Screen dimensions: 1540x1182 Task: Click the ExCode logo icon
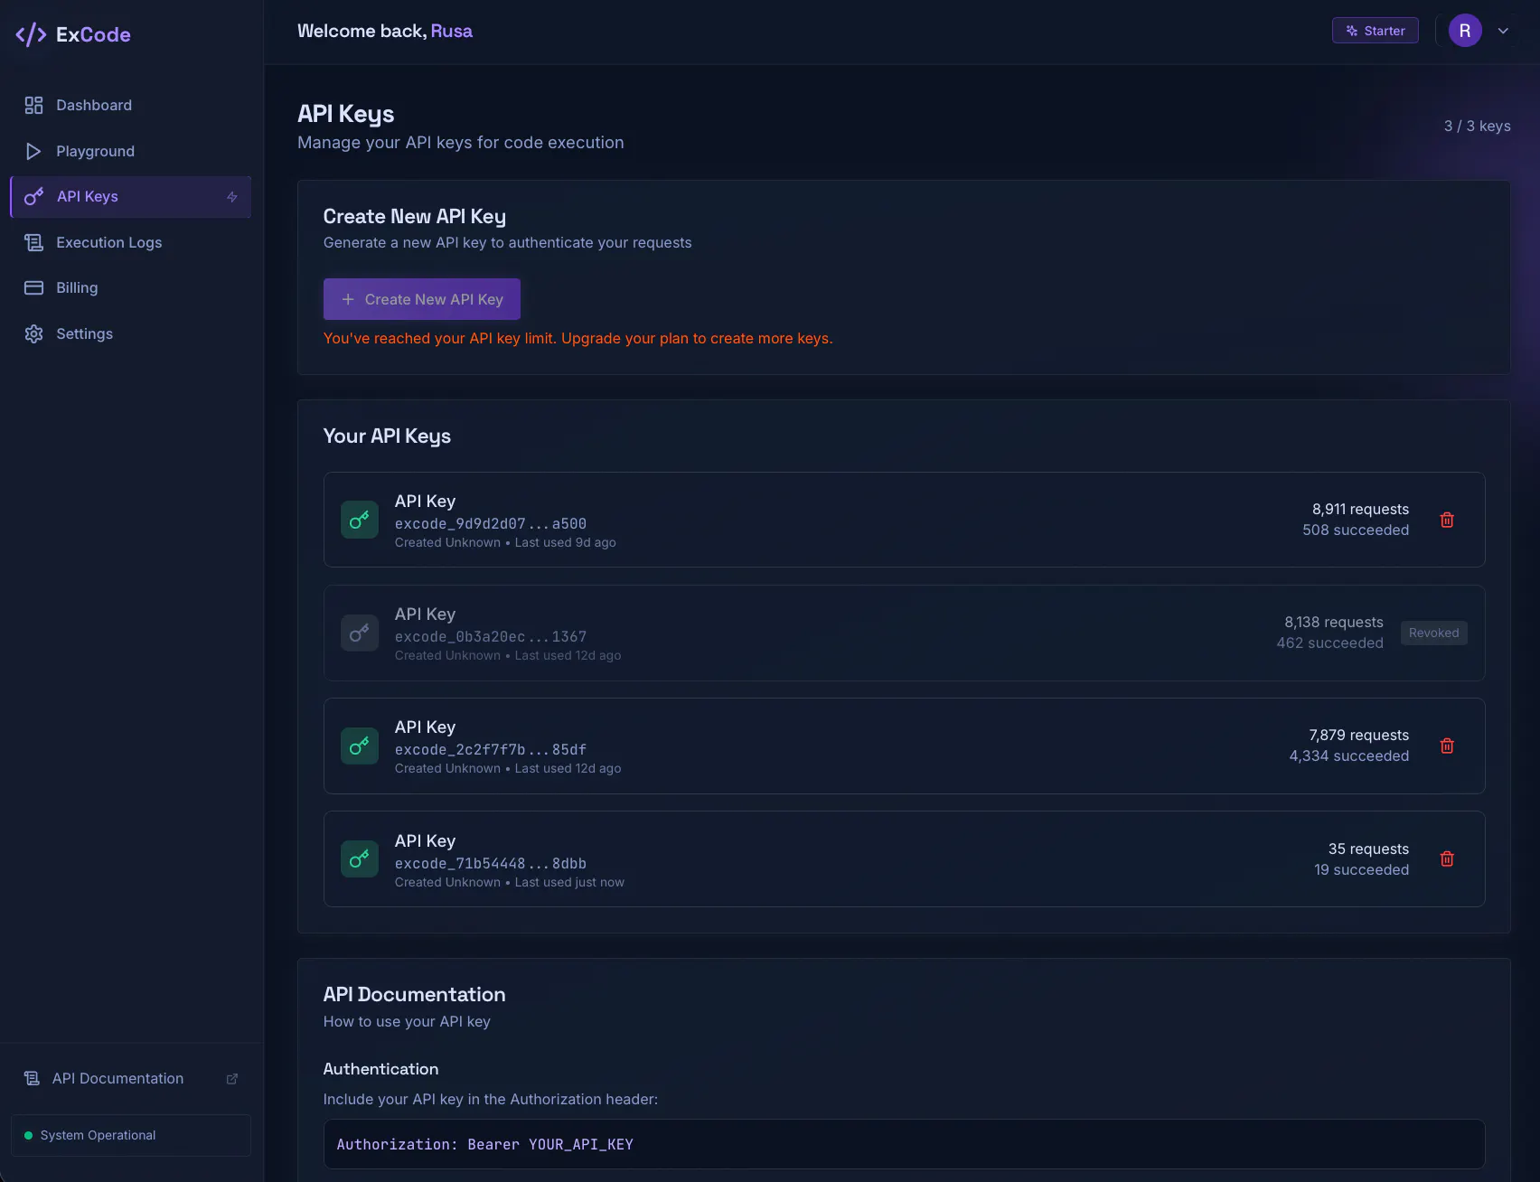(31, 34)
